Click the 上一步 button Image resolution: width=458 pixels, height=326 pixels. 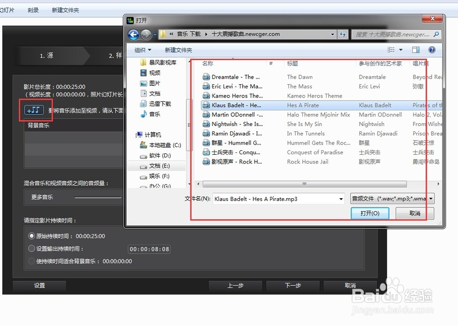click(235, 285)
